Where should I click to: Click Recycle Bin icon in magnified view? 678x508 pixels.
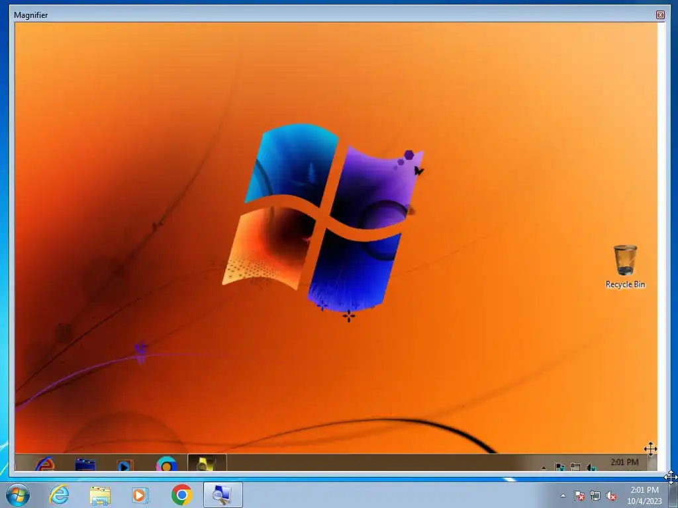(x=625, y=259)
